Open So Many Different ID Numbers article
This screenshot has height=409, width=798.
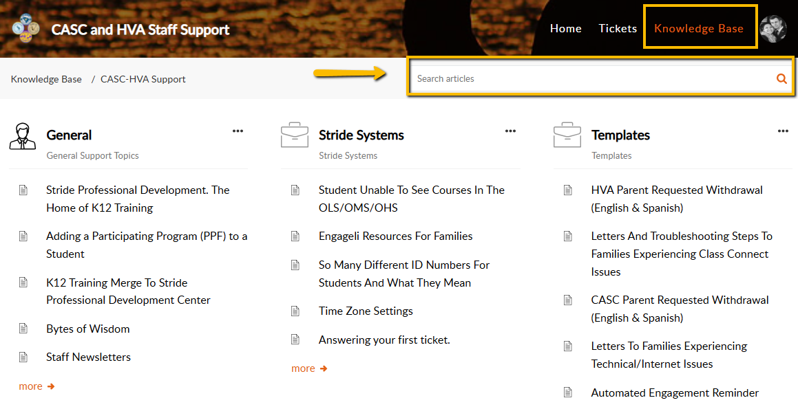click(x=404, y=274)
